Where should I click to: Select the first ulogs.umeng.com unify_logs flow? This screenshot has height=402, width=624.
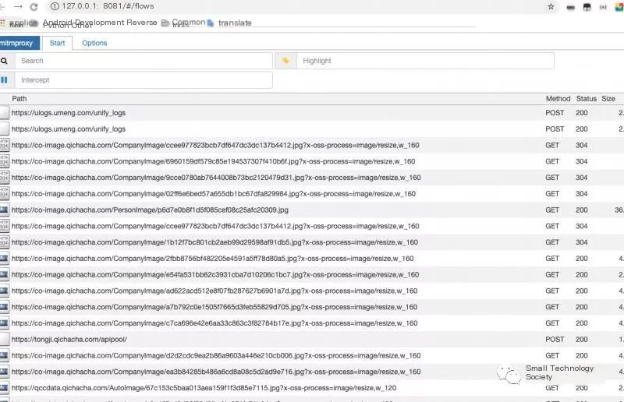(312, 113)
